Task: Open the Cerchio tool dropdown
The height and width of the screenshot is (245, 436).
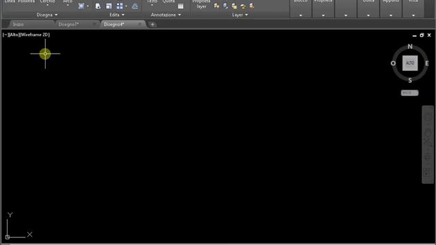Action: (x=47, y=5)
